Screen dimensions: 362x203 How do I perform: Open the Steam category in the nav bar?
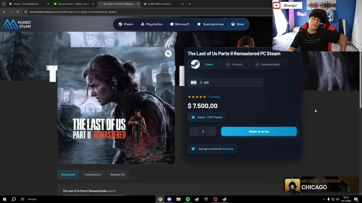tap(126, 24)
